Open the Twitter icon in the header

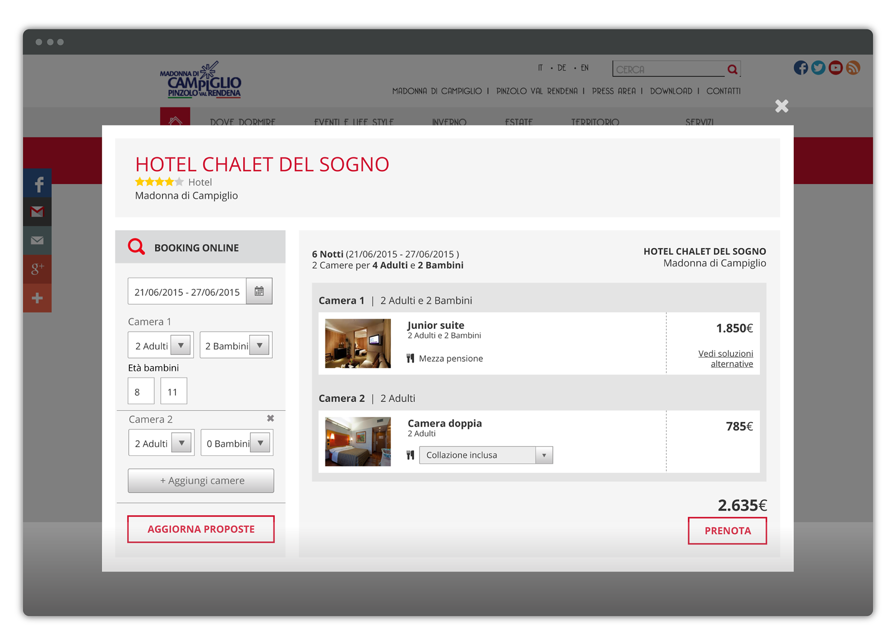coord(818,68)
